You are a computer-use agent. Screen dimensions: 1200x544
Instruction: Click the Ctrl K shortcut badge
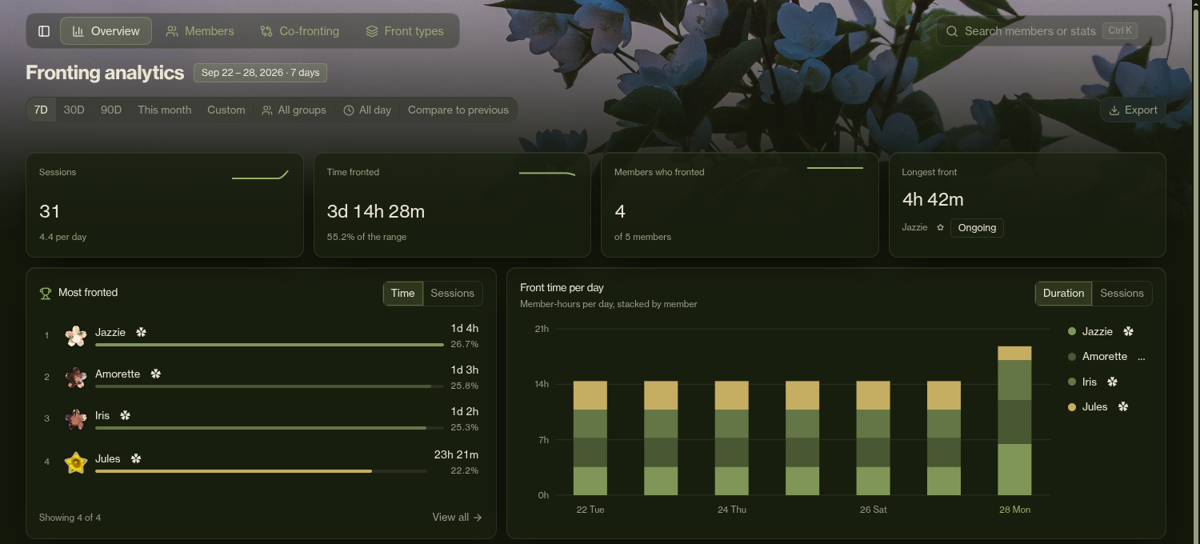pyautogui.click(x=1120, y=31)
